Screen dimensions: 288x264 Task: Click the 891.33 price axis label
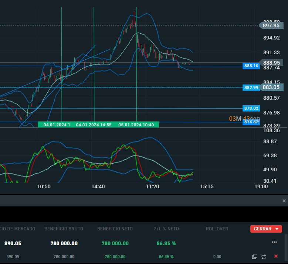tap(271, 52)
